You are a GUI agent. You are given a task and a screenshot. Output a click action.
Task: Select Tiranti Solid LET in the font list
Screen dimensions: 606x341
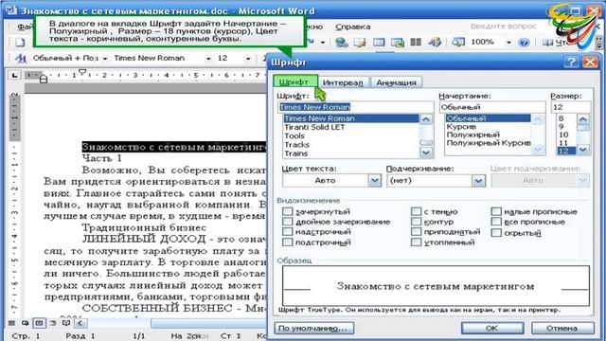coord(314,127)
